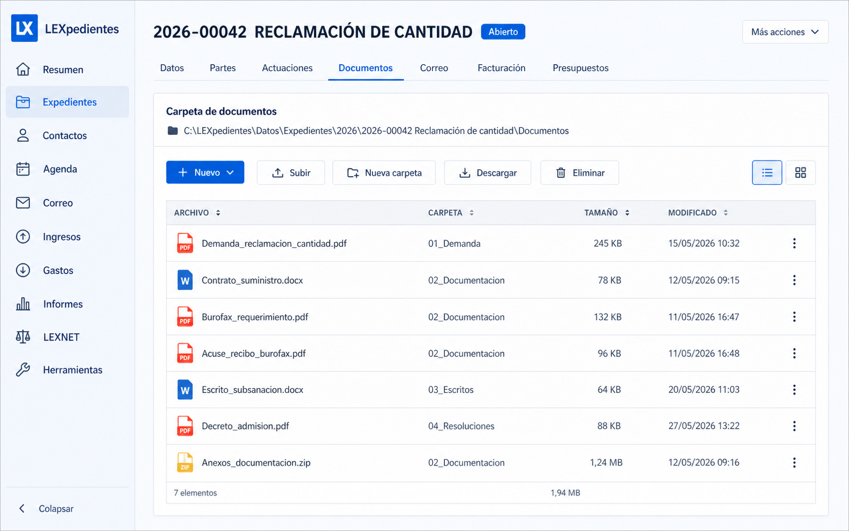Switch to the Facturación tab
The image size is (849, 531).
click(x=502, y=68)
